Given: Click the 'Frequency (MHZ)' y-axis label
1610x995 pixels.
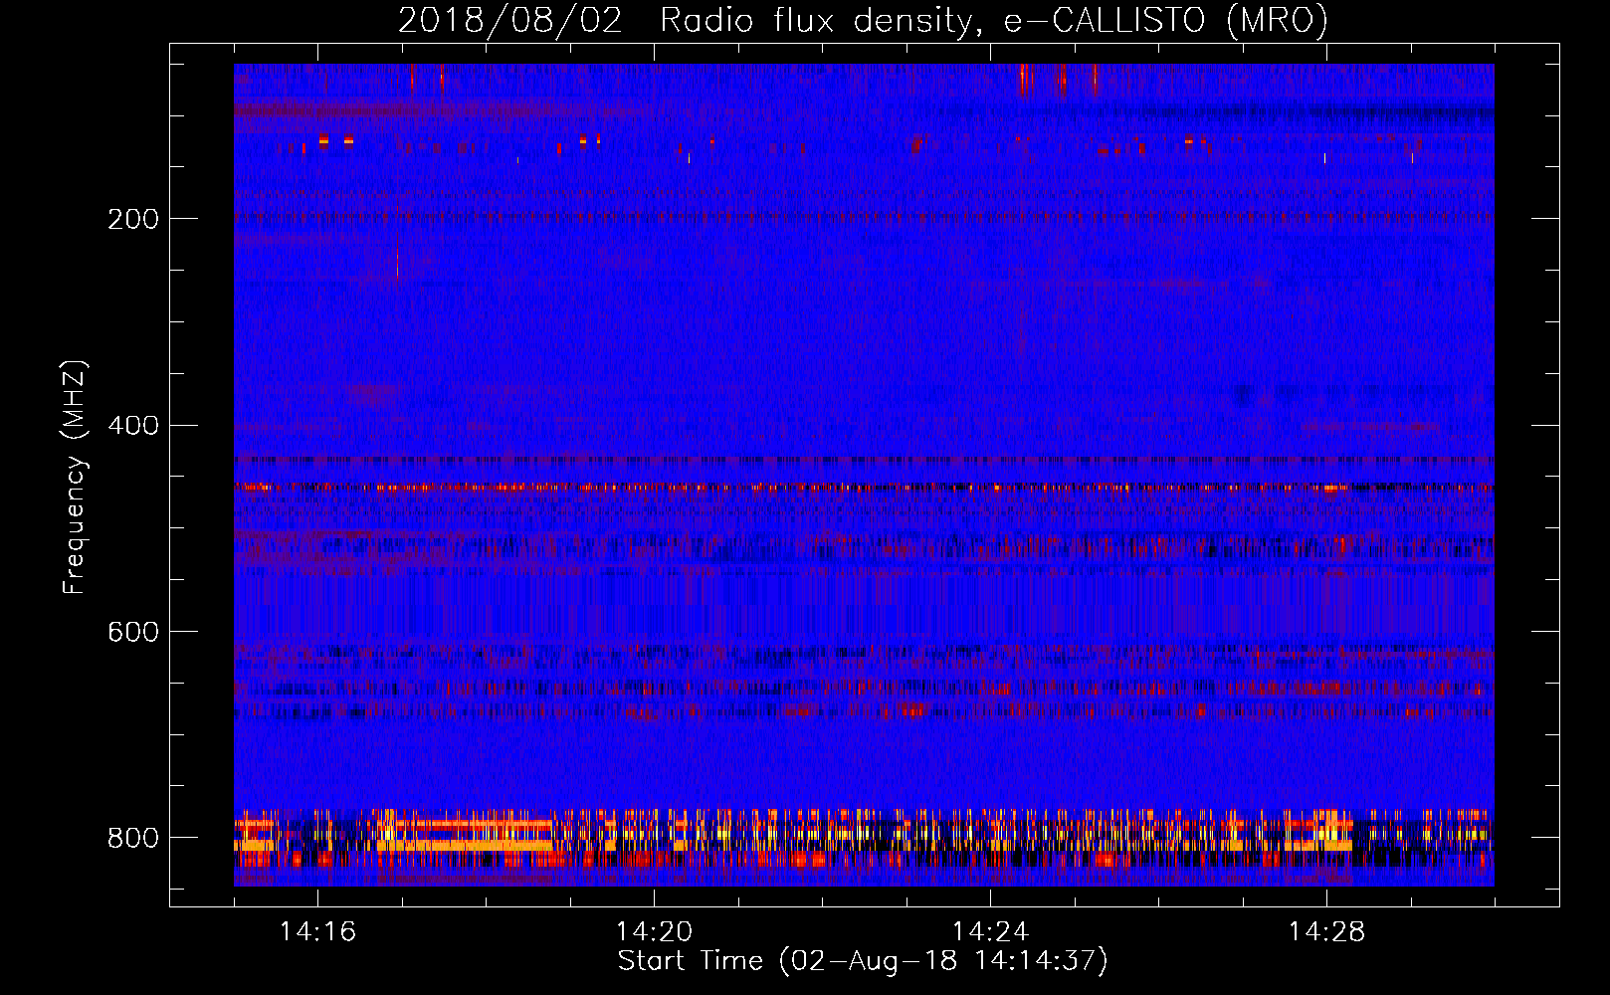Looking at the screenshot, I should coord(75,477).
